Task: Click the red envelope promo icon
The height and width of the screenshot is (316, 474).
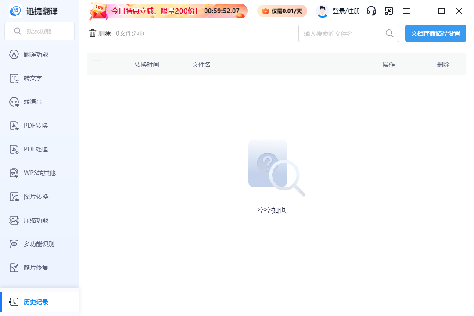Action: [x=98, y=12]
